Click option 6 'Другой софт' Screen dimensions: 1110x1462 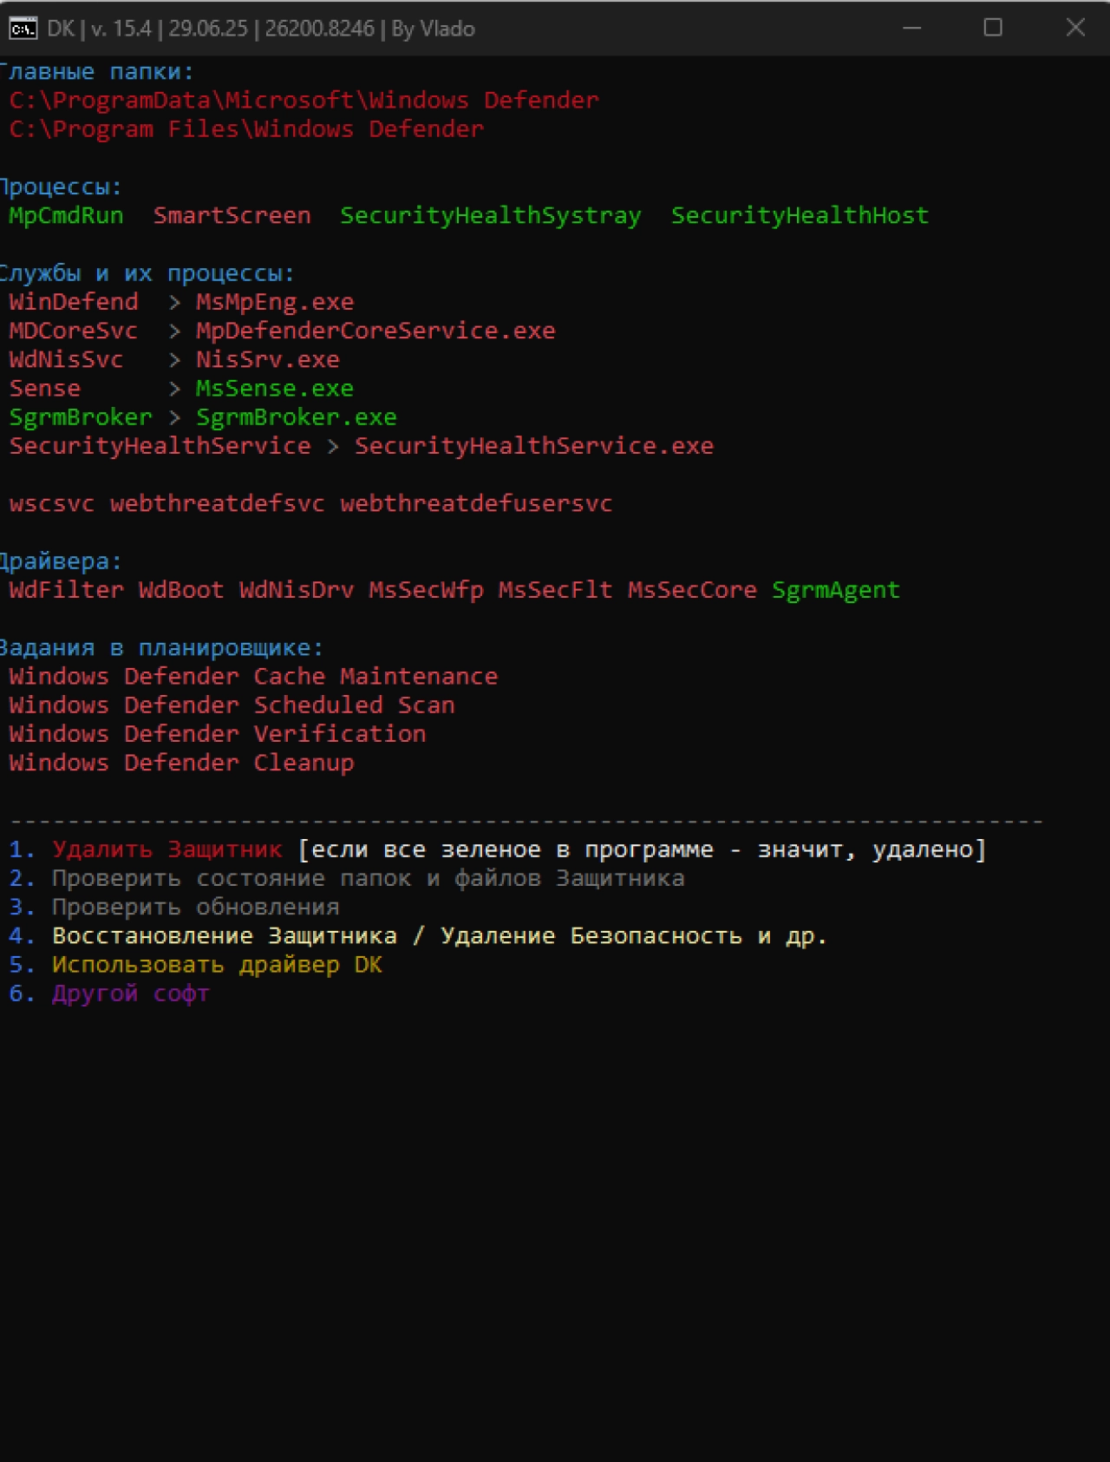131,993
